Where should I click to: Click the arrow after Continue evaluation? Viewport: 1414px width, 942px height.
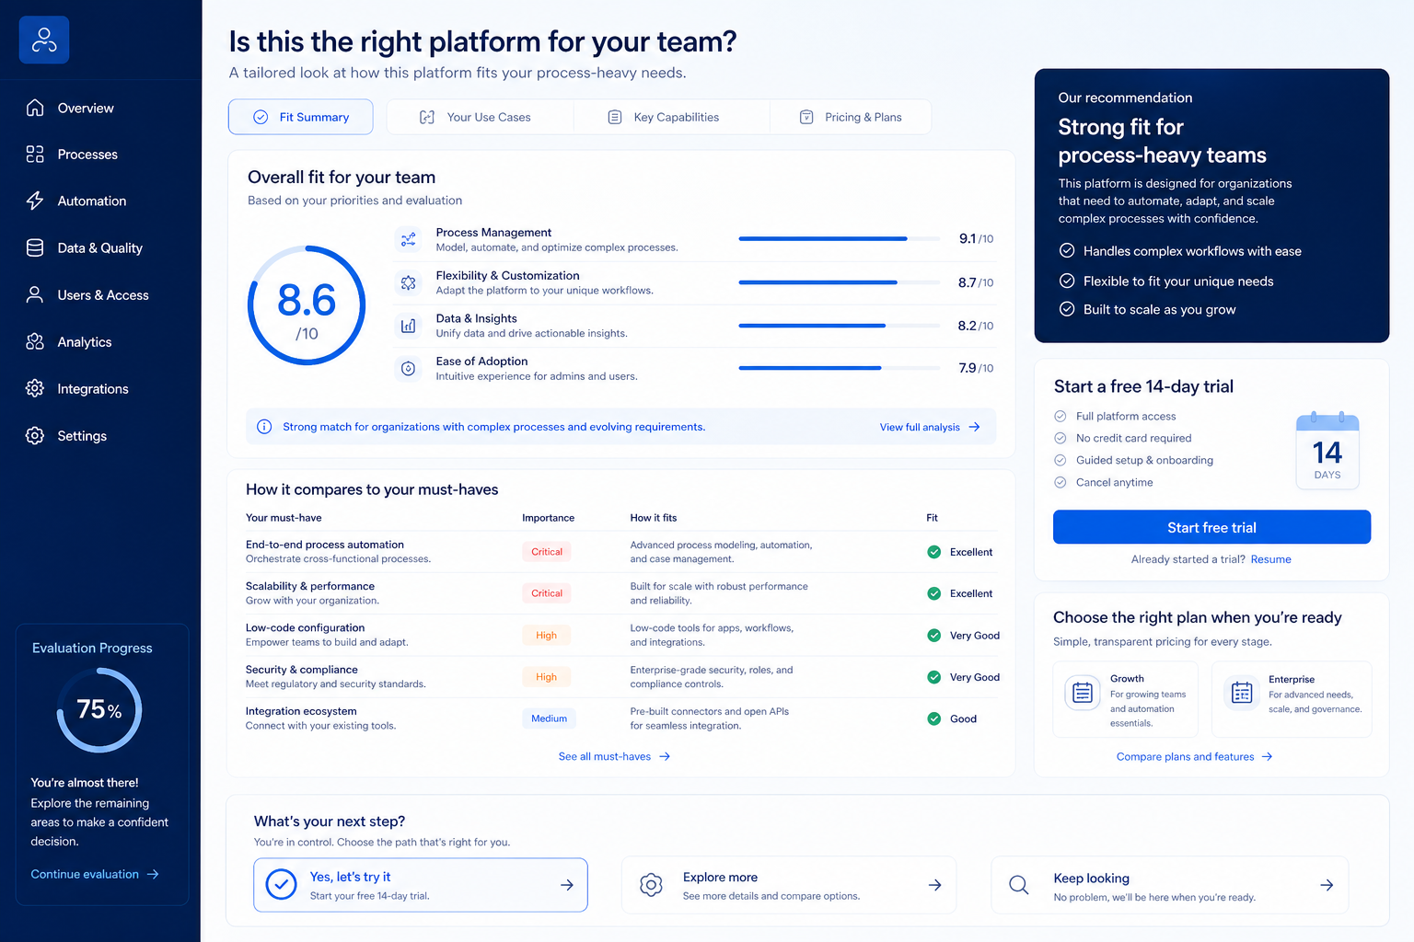(x=153, y=874)
